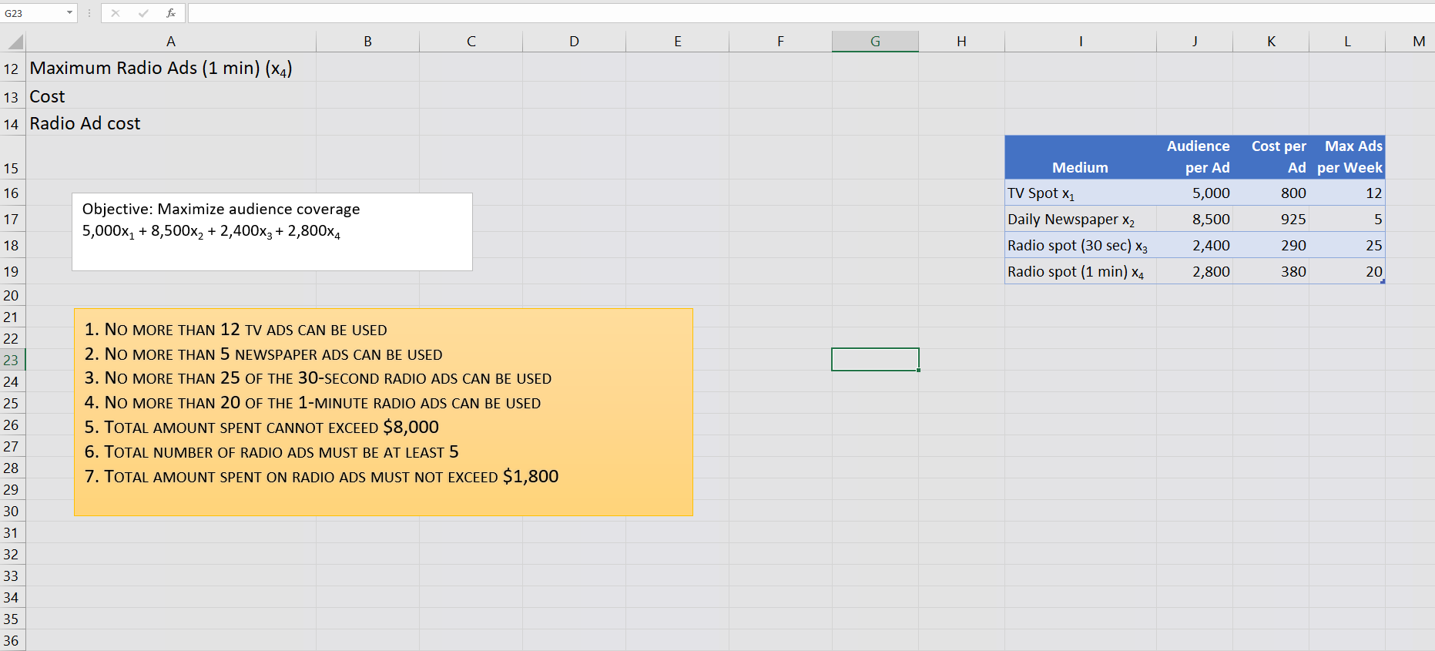Click the "Audience per Ad" table header
The image size is (1435, 651).
[1195, 157]
